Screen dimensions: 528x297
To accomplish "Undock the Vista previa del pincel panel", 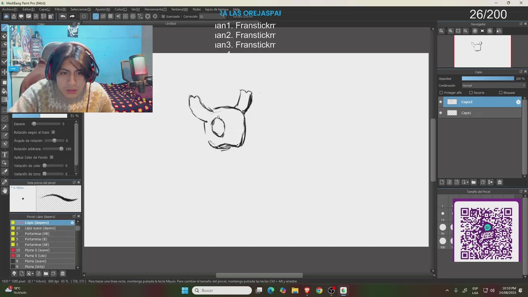I will click(74, 182).
